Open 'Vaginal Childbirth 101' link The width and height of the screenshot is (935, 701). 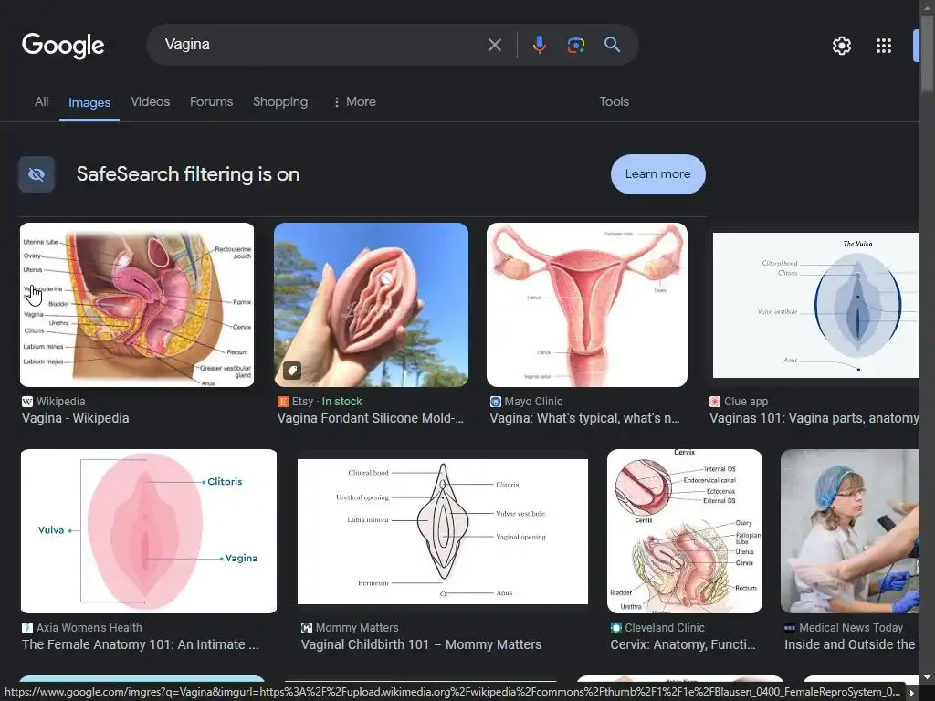422,644
